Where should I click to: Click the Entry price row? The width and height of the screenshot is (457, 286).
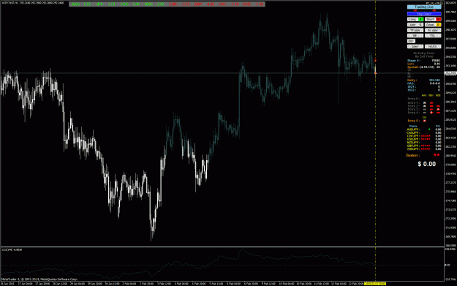[x=424, y=80]
